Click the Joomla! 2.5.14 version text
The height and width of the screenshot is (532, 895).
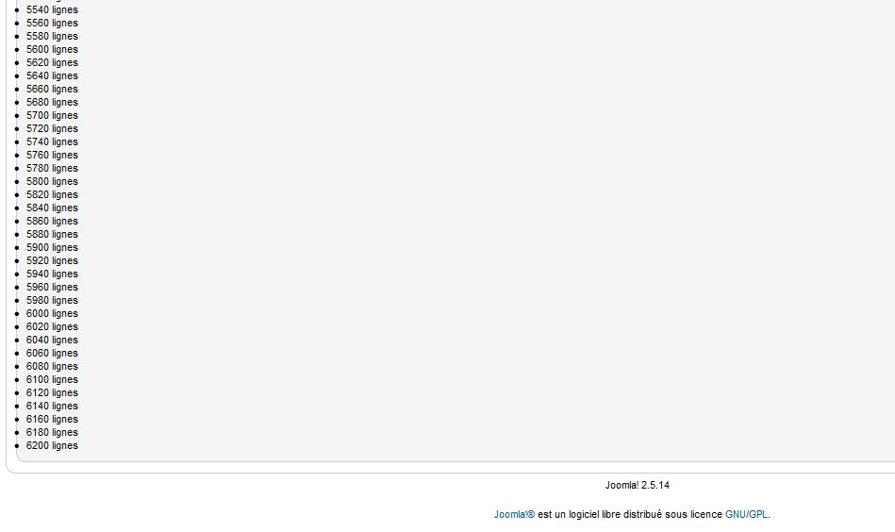pyautogui.click(x=637, y=485)
